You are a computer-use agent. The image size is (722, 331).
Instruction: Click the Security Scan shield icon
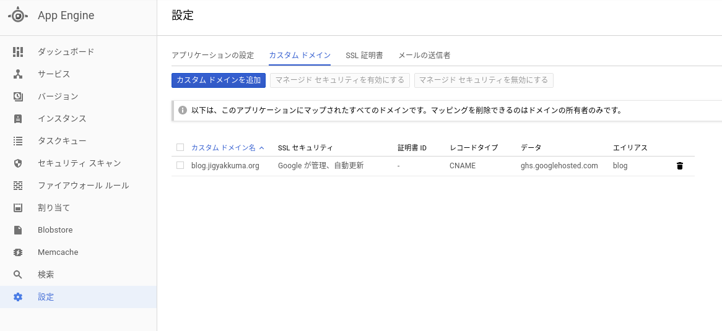(x=18, y=163)
